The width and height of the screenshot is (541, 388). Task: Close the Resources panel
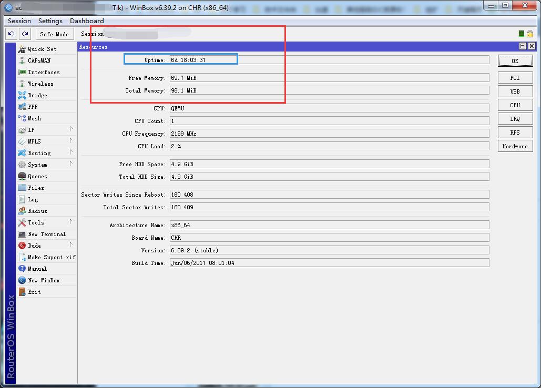point(532,46)
